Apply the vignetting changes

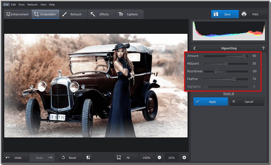[x=210, y=102]
